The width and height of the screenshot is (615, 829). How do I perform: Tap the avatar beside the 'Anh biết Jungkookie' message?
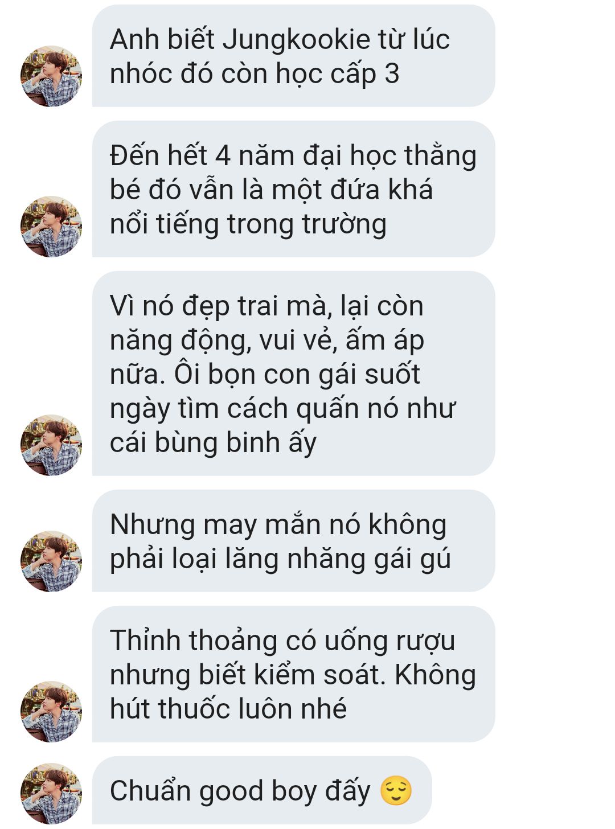51,76
